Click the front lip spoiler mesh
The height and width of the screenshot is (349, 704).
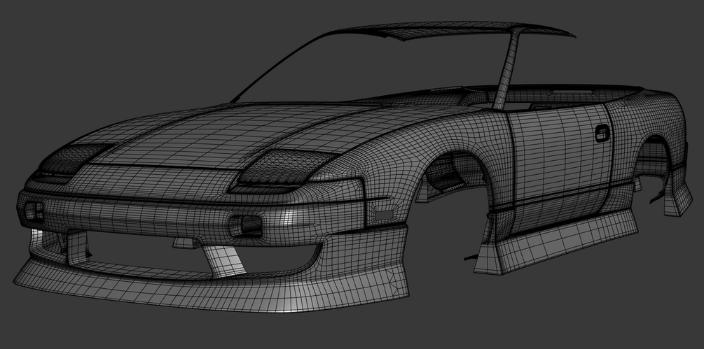click(x=211, y=287)
